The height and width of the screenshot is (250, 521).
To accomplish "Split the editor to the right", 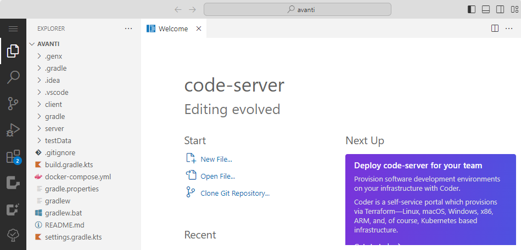I will click(495, 29).
